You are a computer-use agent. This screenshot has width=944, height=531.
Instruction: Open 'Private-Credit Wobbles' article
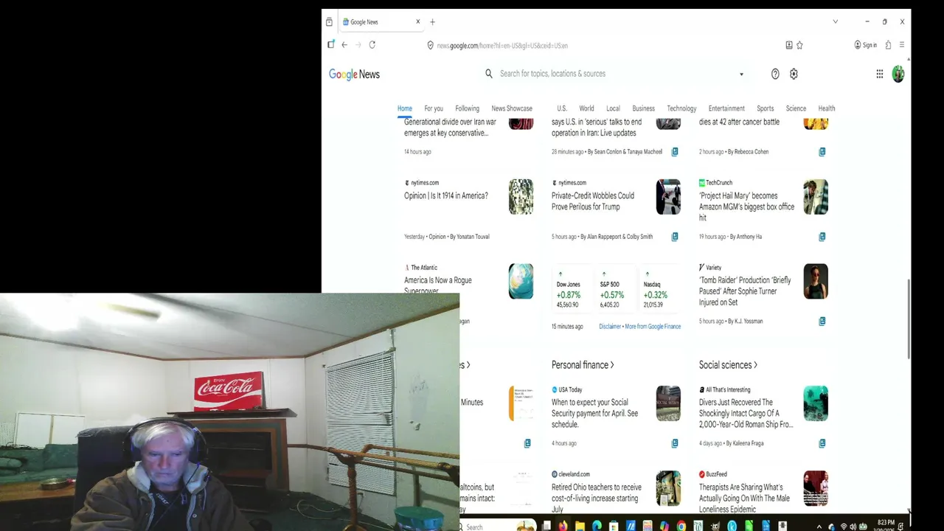coord(593,201)
